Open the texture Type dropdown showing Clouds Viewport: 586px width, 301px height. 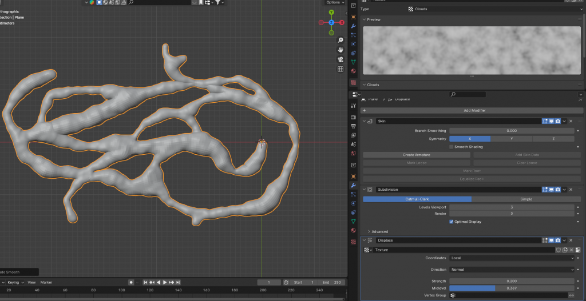494,9
